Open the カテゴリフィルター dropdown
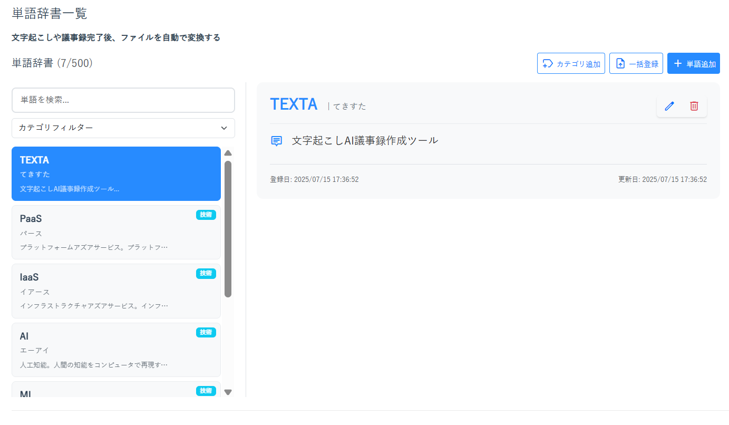729x425 pixels. 123,128
